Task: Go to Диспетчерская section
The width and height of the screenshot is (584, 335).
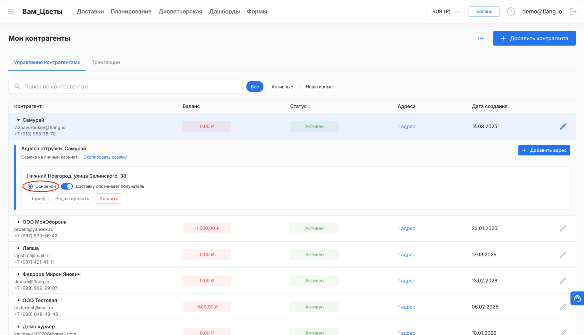Action: pos(180,11)
